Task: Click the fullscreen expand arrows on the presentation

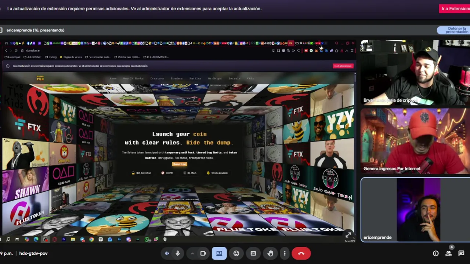Action: click(x=348, y=235)
